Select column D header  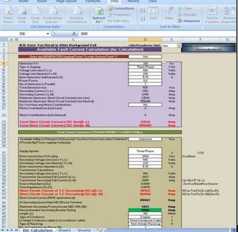pos(145,40)
